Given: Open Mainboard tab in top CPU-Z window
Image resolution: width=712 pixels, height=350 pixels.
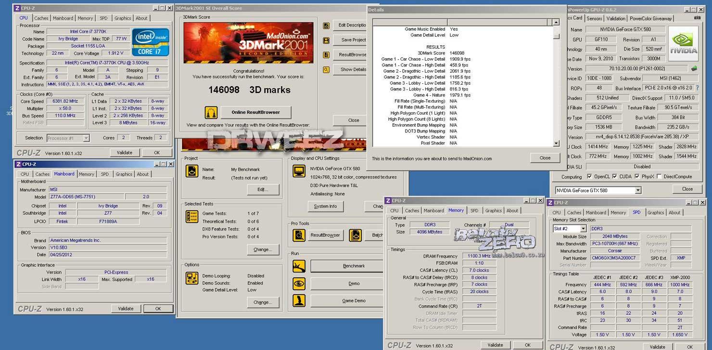Looking at the screenshot, I should click(63, 18).
